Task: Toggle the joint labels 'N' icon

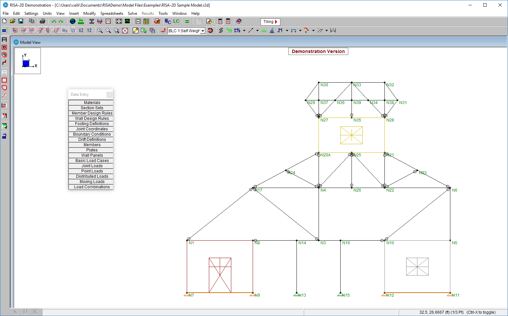Action: 229,31
